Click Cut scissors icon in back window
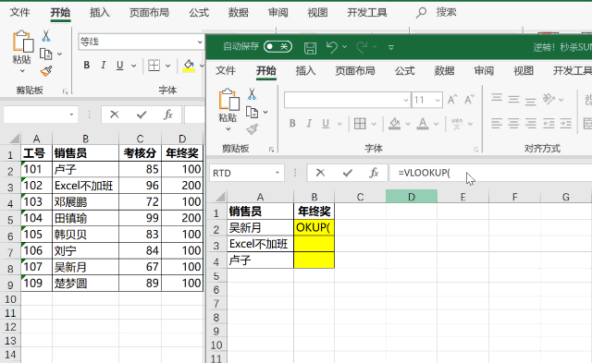 [46, 36]
